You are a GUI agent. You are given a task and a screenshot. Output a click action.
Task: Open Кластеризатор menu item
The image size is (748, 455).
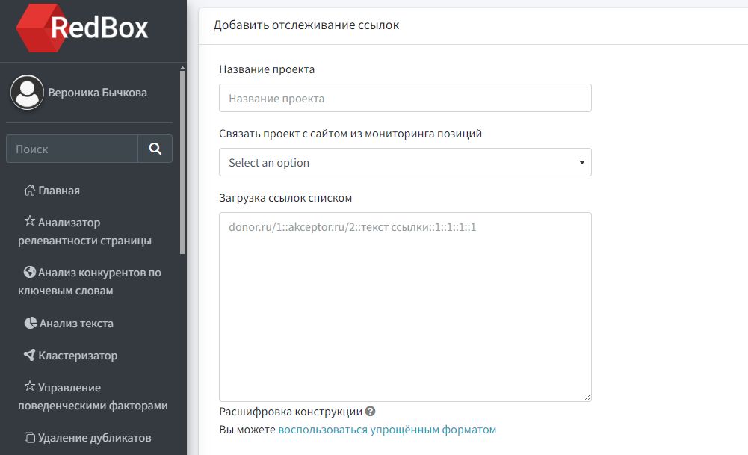[78, 356]
